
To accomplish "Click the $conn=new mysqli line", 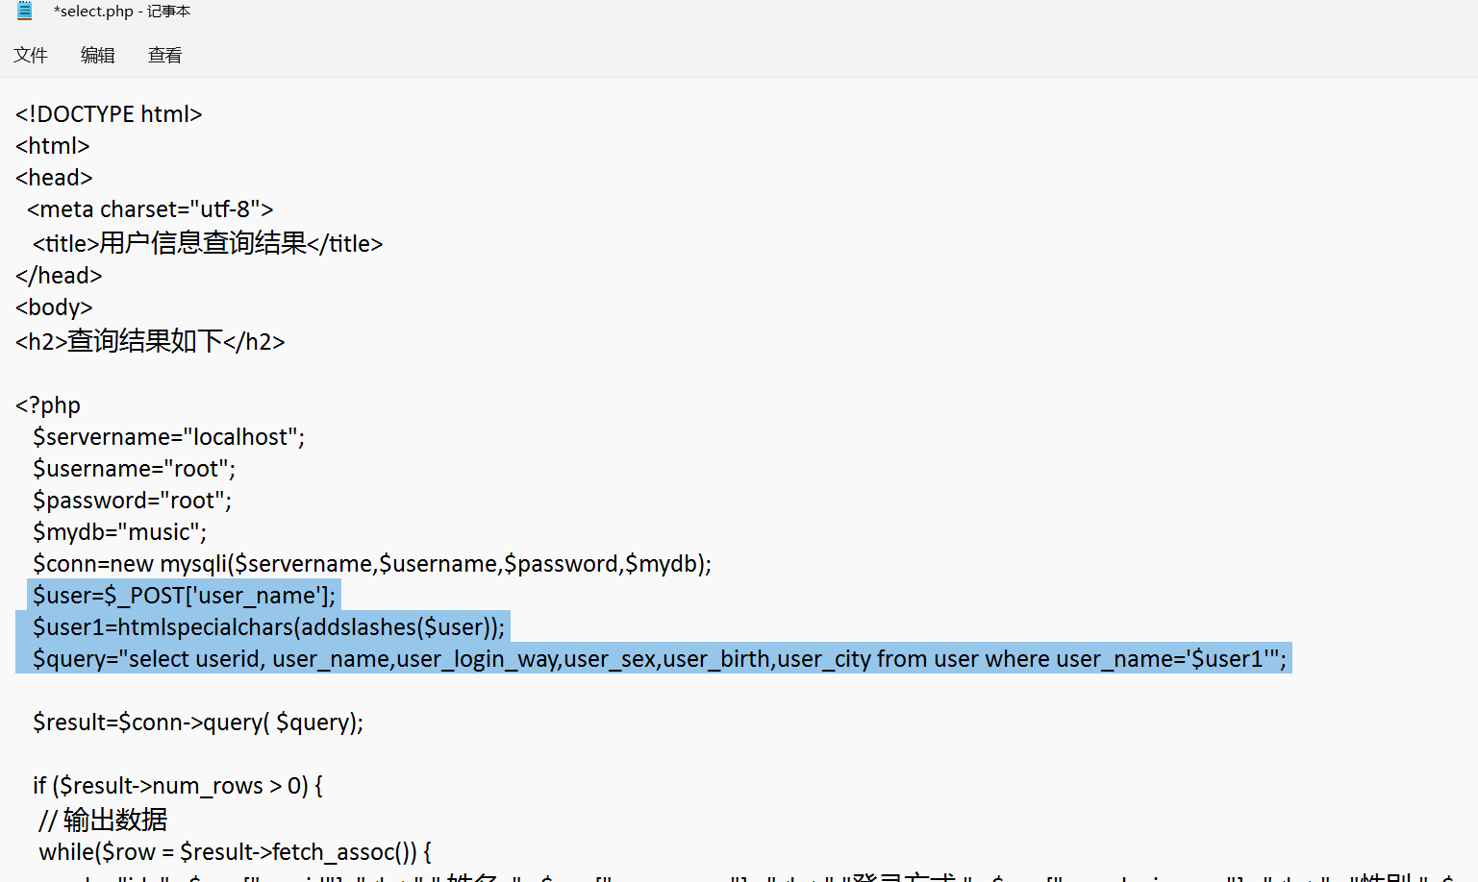I will pos(371,564).
